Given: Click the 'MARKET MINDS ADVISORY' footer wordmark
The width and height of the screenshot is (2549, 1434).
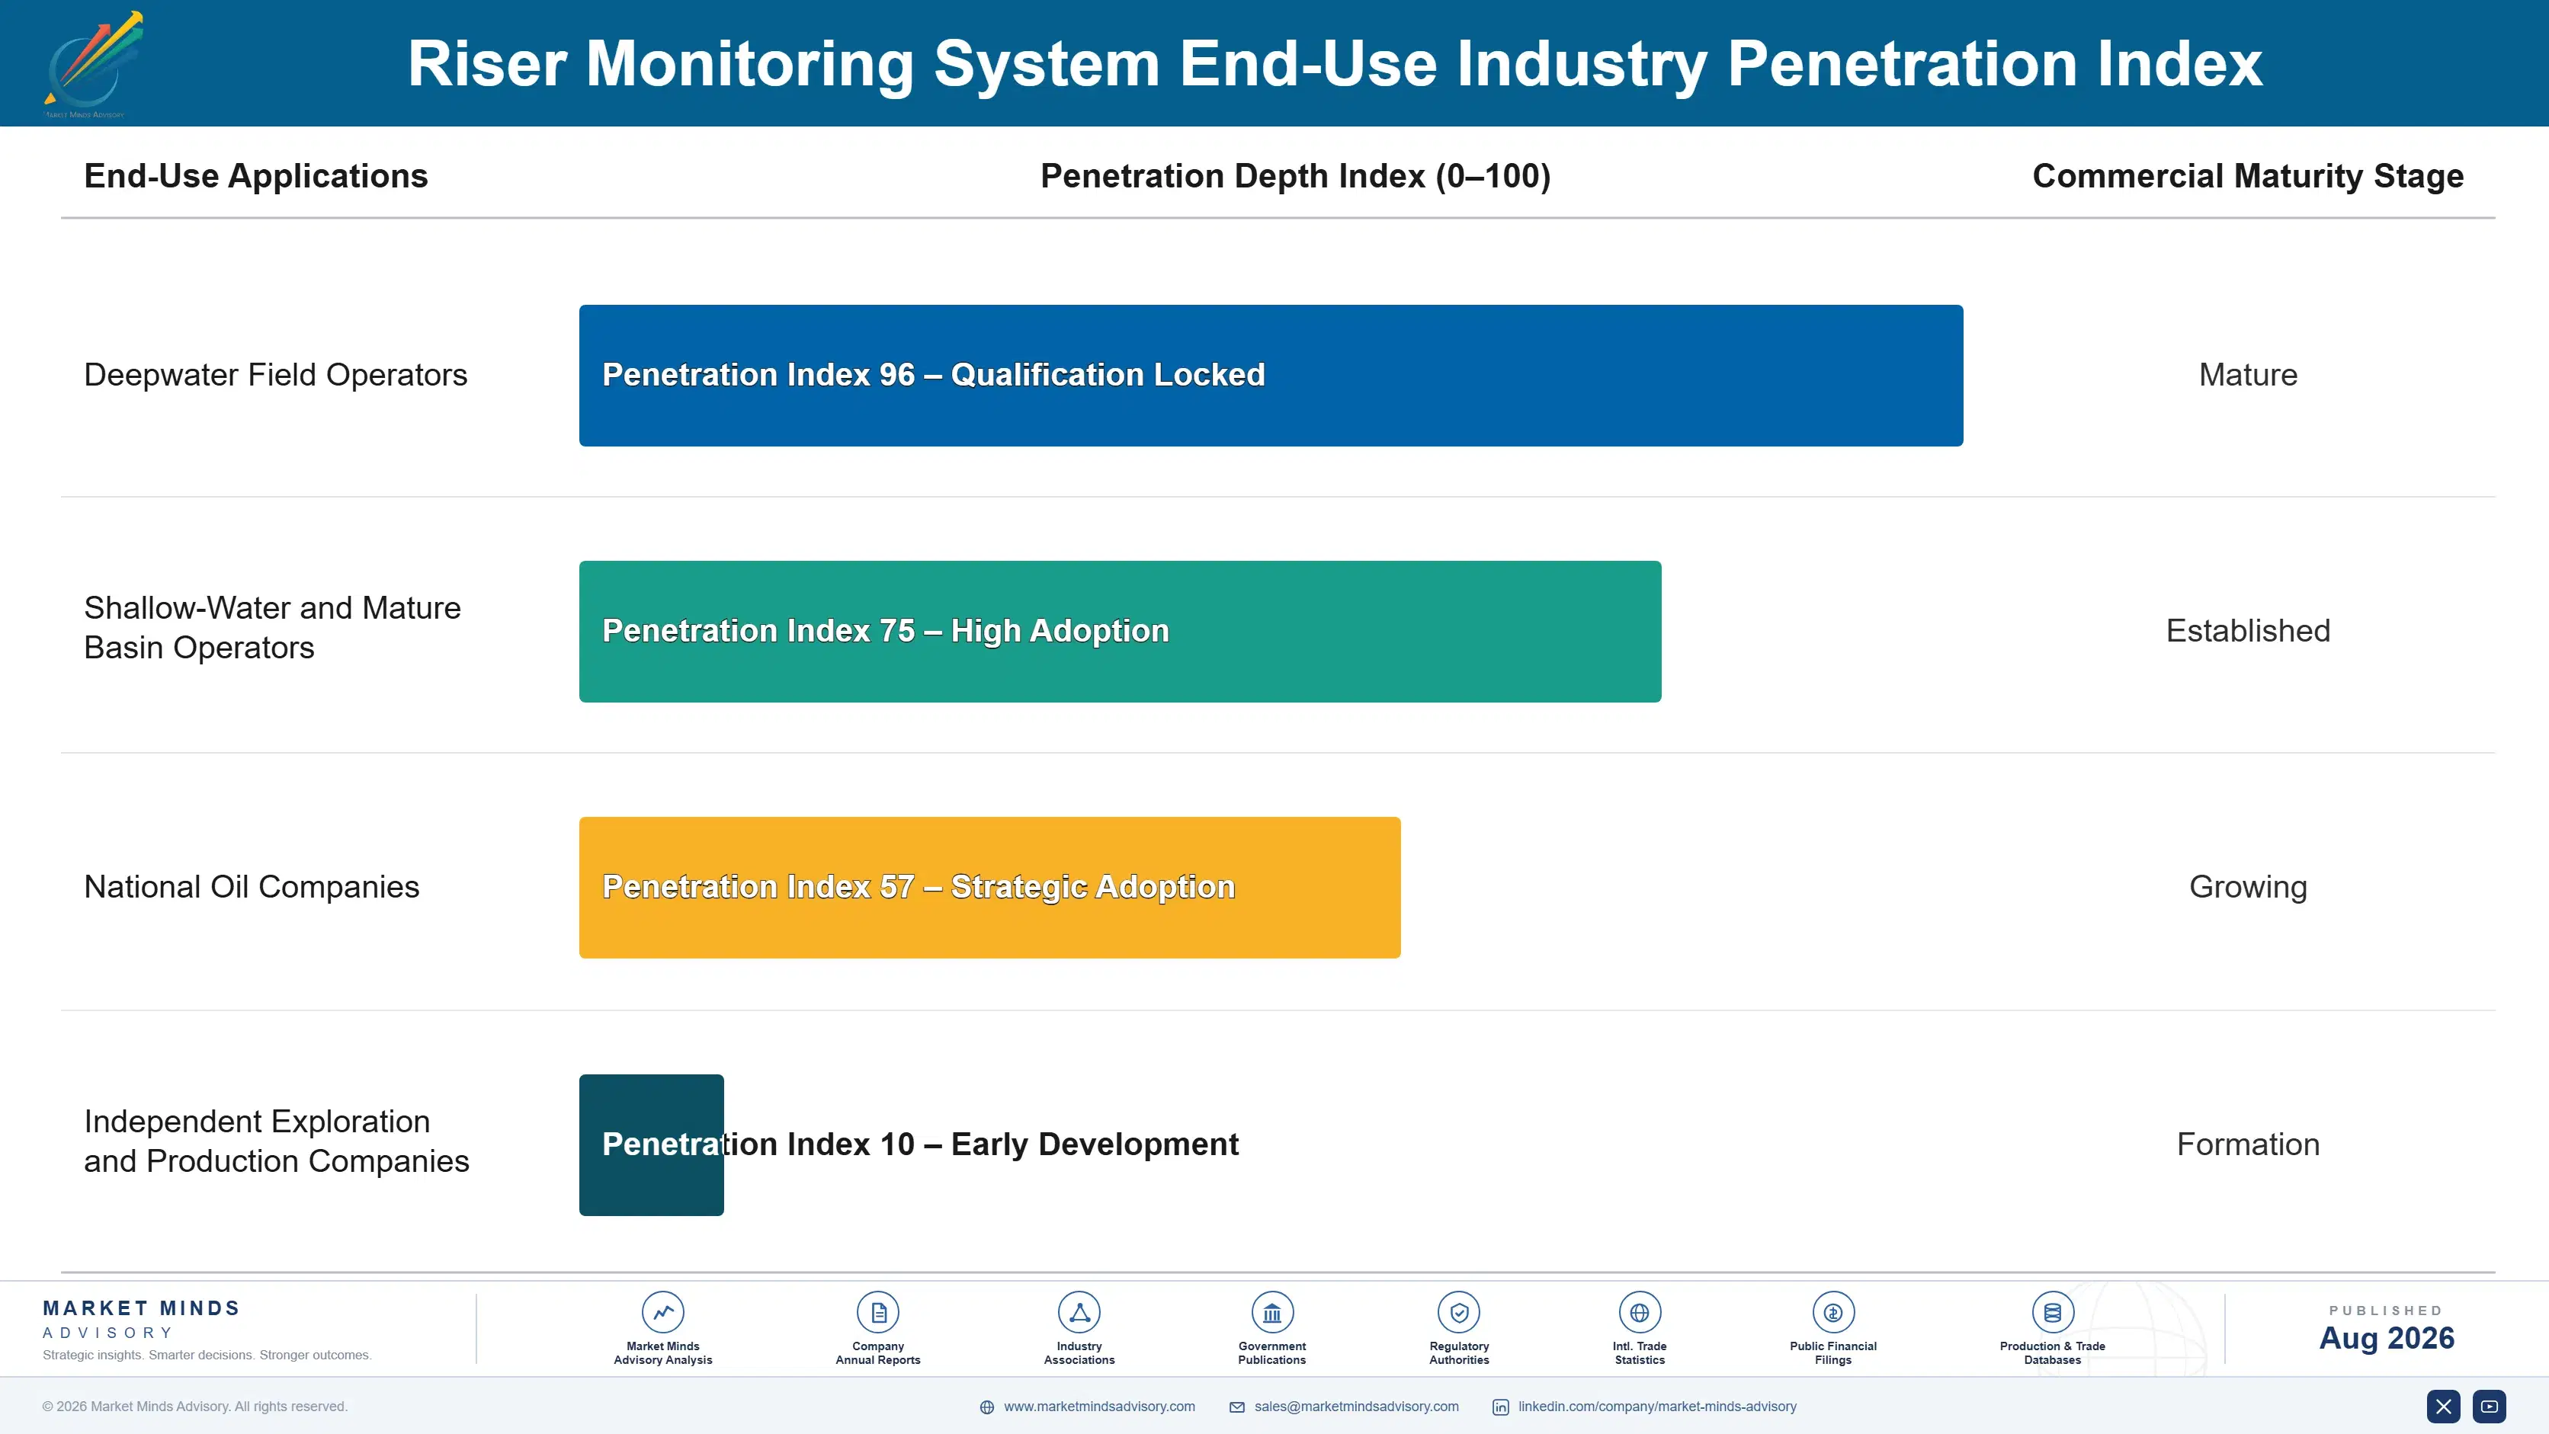Looking at the screenshot, I should pyautogui.click(x=142, y=1319).
